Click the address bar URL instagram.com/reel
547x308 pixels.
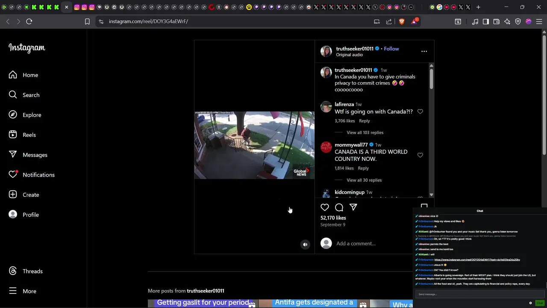[148, 21]
